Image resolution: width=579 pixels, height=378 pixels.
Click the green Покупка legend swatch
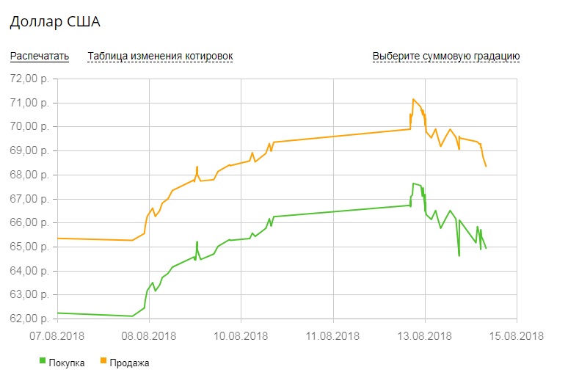[43, 362]
